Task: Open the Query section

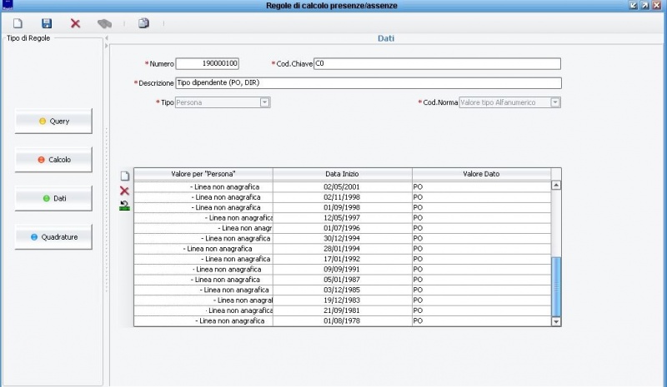Action: click(53, 122)
